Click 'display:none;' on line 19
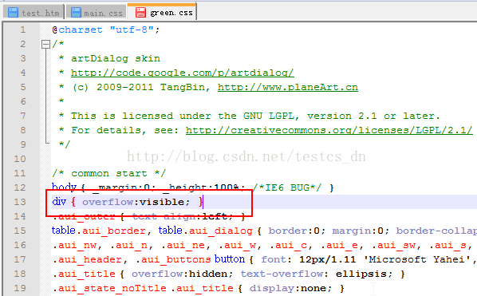 (291, 288)
